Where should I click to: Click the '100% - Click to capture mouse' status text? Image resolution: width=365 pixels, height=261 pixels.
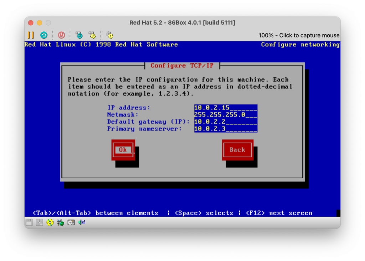pyautogui.click(x=299, y=35)
